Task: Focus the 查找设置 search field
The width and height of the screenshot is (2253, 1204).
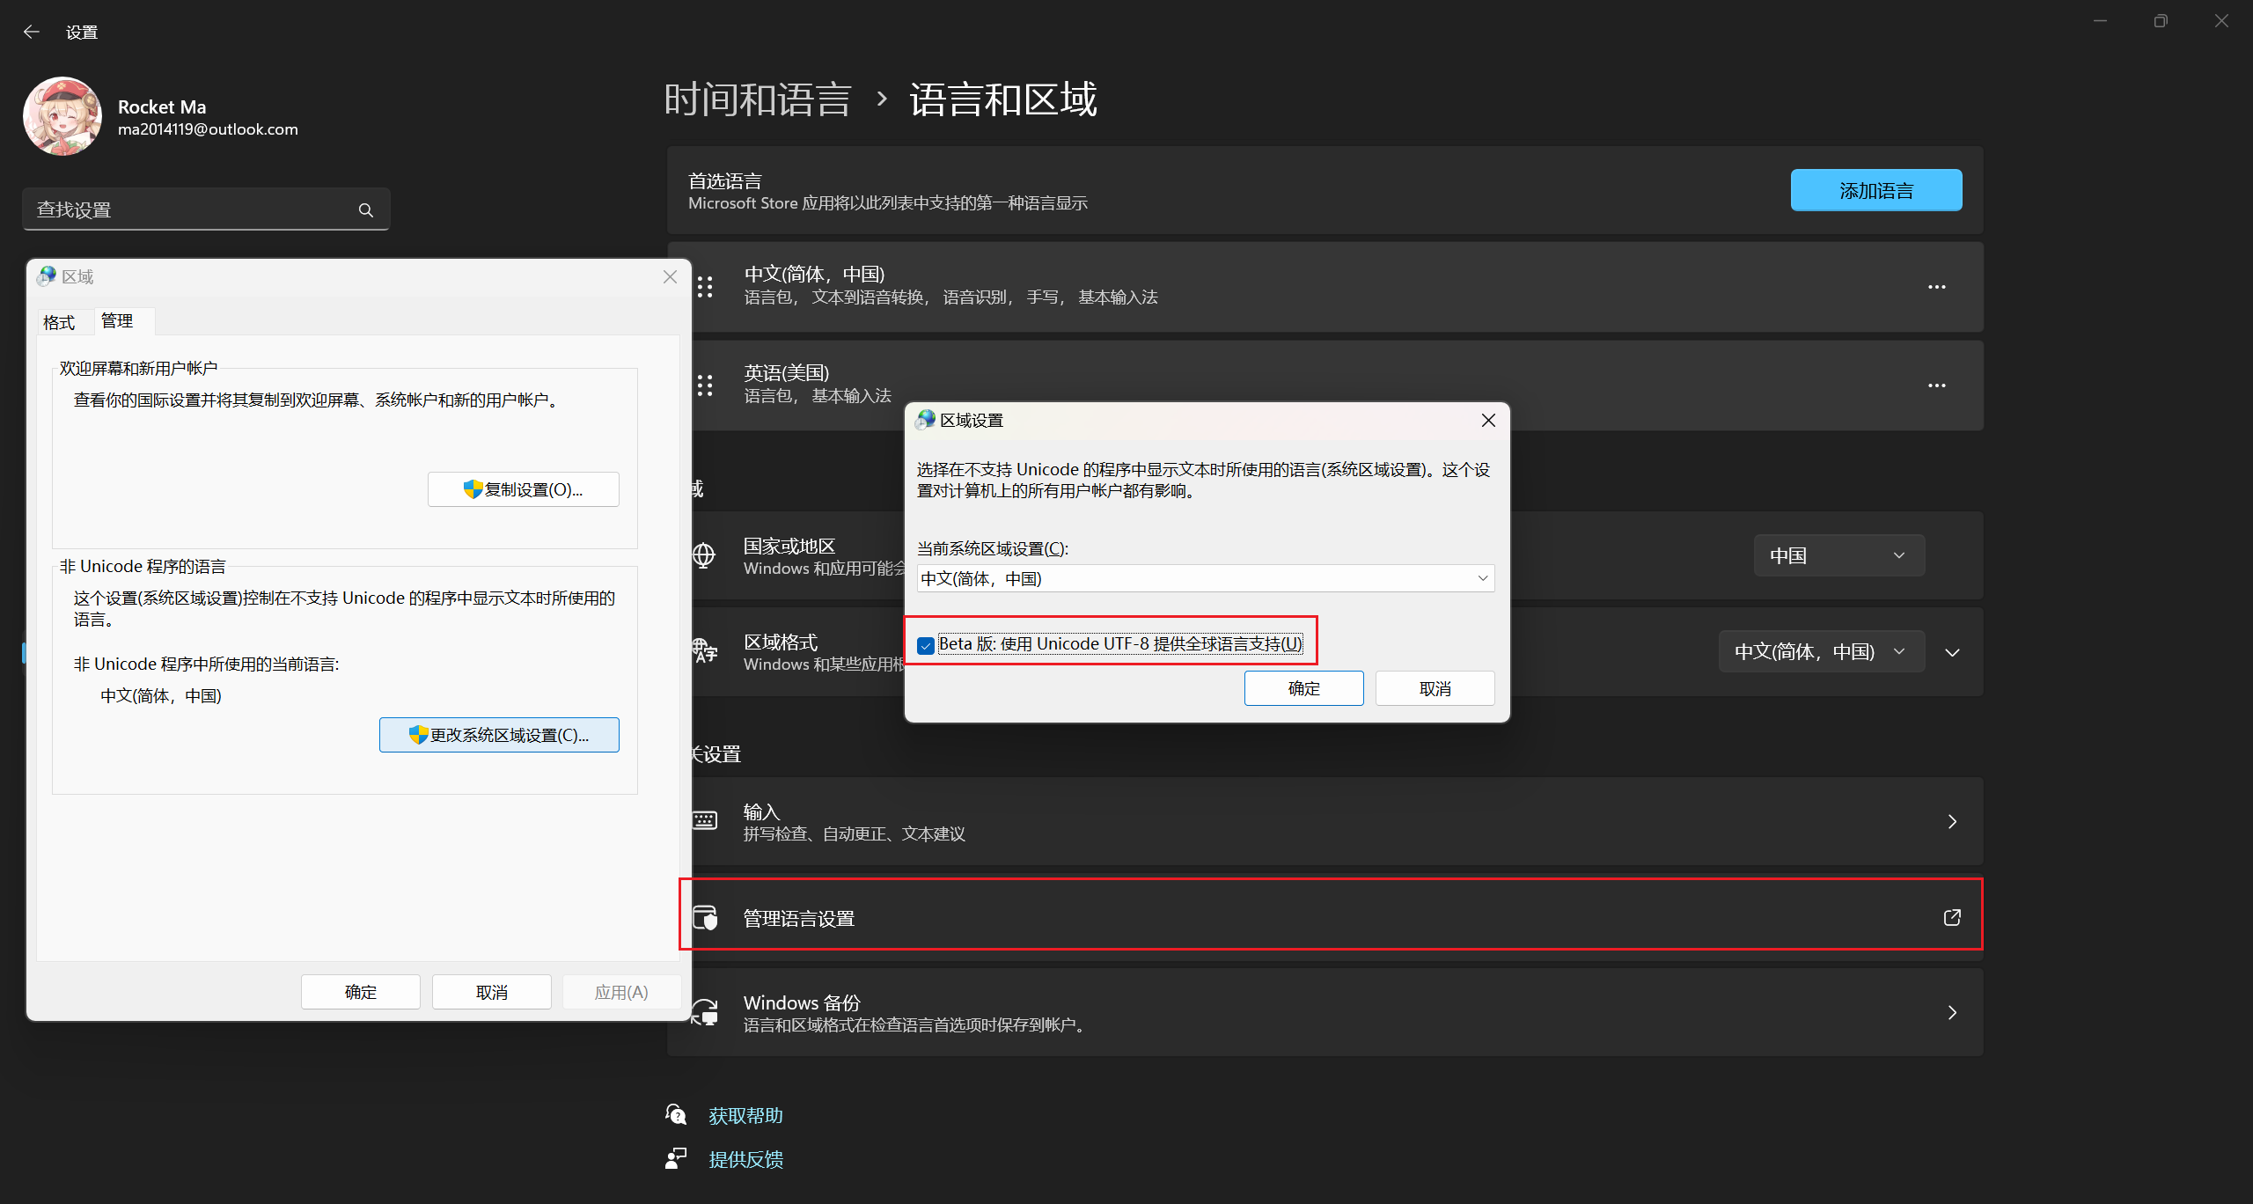Action: 189,210
